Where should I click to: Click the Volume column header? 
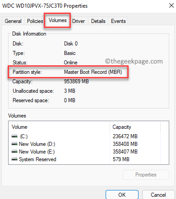pos(59,127)
